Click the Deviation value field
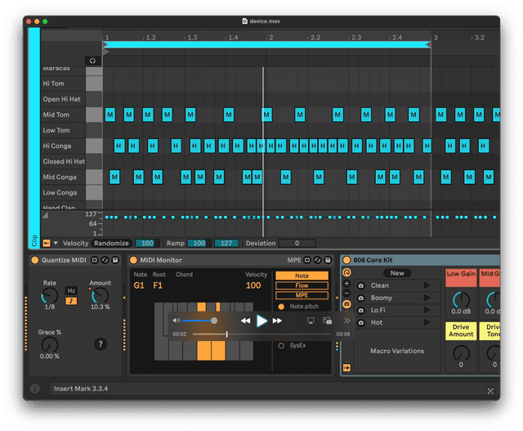 pos(297,244)
